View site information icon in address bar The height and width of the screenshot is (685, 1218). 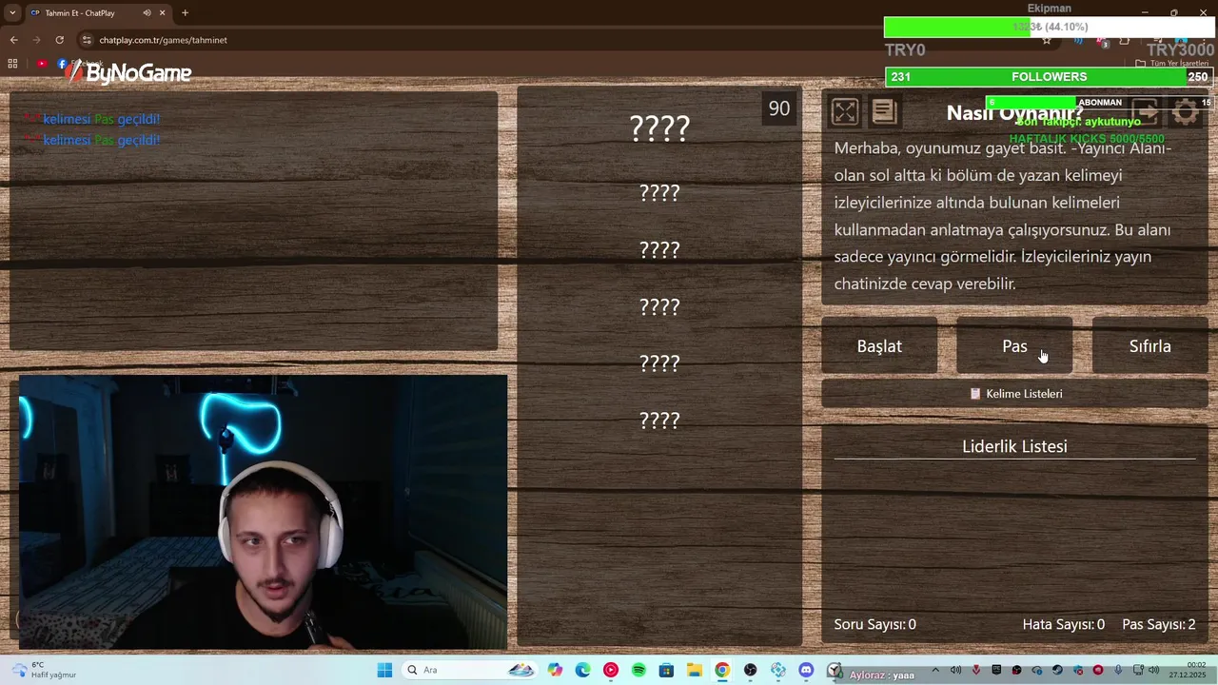[87, 40]
